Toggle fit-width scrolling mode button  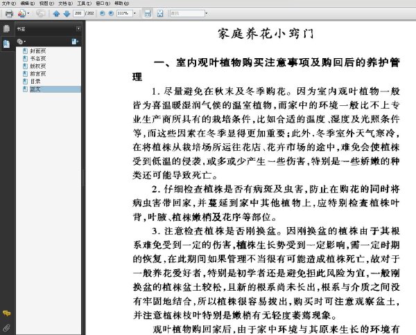click(147, 13)
